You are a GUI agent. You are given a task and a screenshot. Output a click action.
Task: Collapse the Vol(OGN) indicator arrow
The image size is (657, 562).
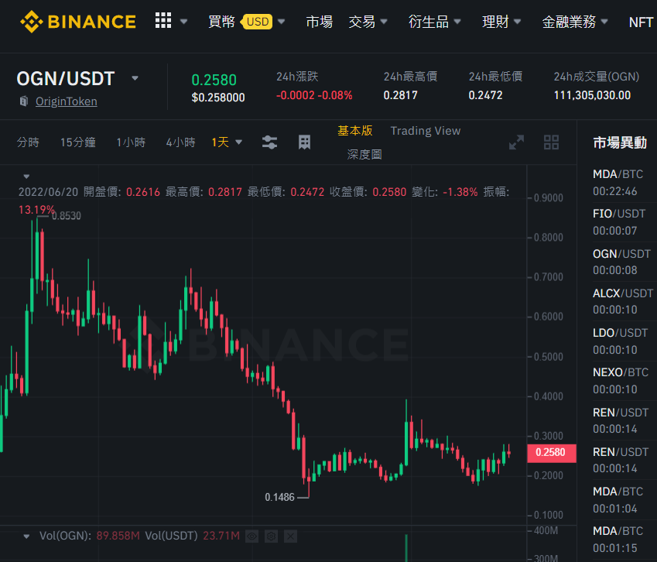(26, 536)
